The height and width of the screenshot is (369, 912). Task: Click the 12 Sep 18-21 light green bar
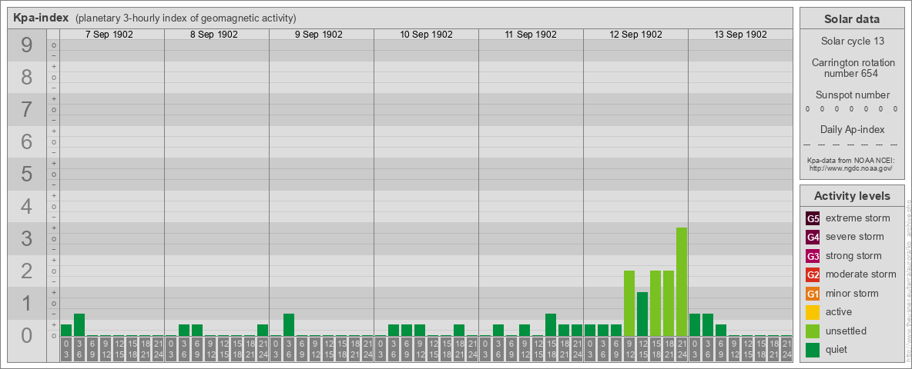click(x=669, y=303)
